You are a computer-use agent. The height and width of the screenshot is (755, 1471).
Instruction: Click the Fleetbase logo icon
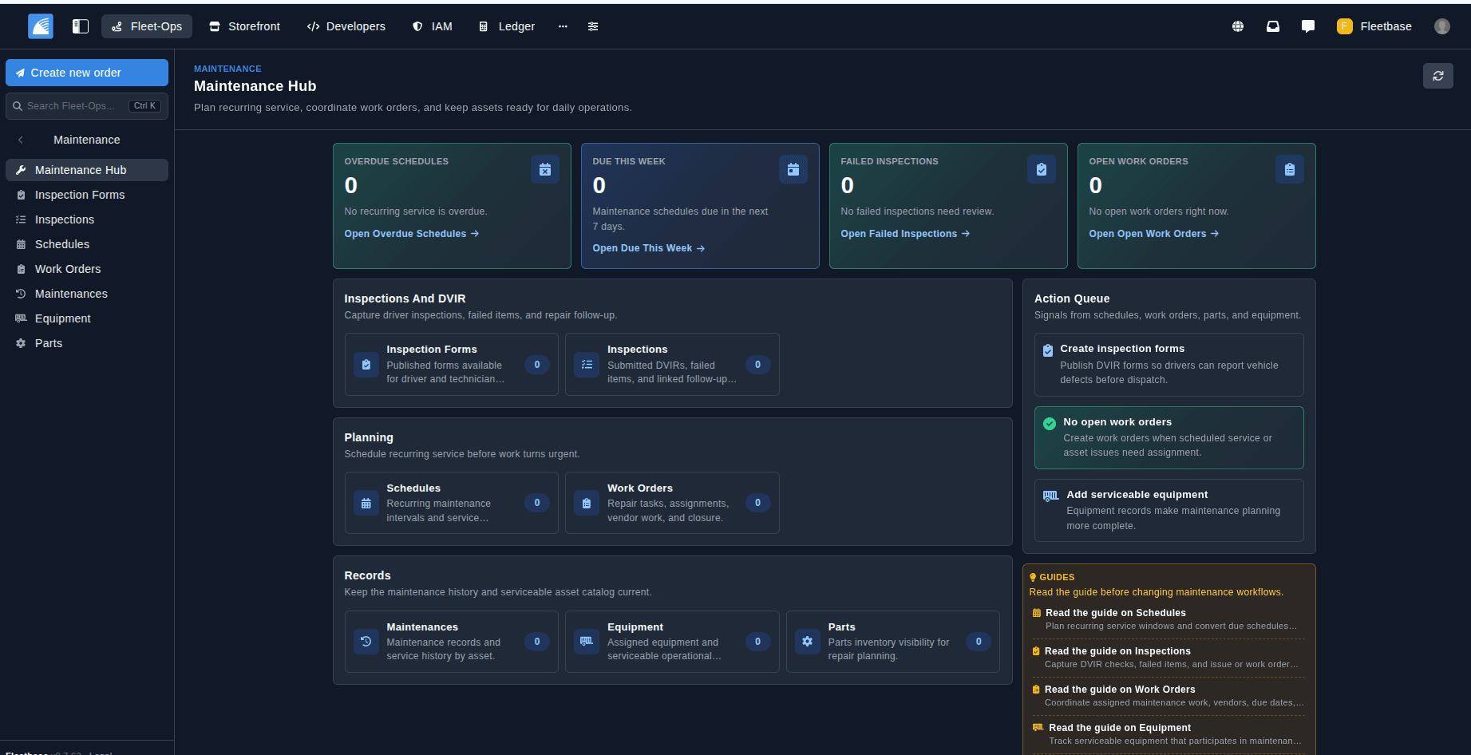[x=41, y=26]
